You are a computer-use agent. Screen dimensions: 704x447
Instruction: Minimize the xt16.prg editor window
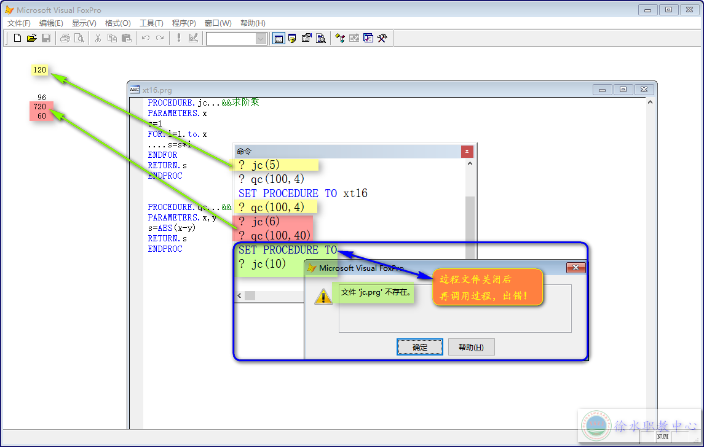click(x=602, y=90)
